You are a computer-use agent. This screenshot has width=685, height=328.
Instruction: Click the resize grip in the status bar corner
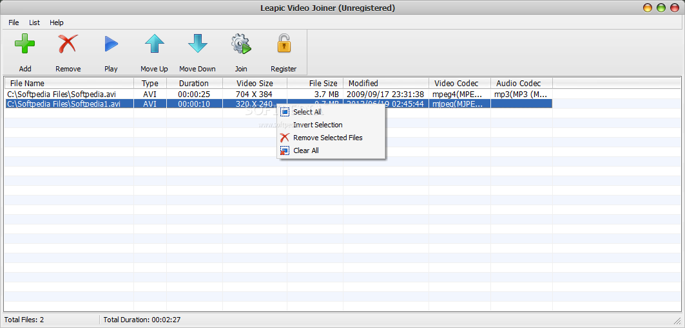[x=677, y=320]
